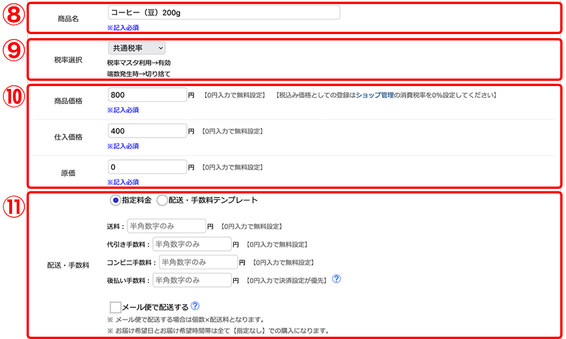Click the メール便 個数×配送料 note
566x339 pixels.
tap(186, 320)
